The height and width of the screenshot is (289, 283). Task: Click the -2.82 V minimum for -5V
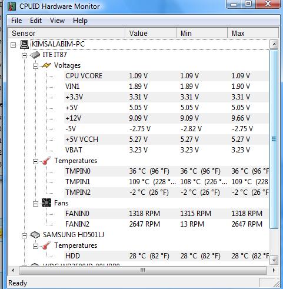(x=191, y=129)
